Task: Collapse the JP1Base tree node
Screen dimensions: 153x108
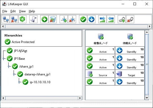Action: [x=3, y=59]
